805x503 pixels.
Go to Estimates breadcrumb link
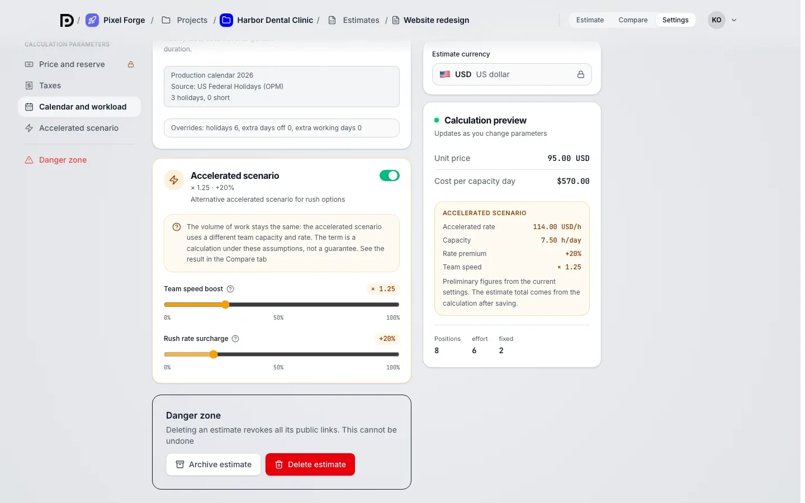pos(361,20)
